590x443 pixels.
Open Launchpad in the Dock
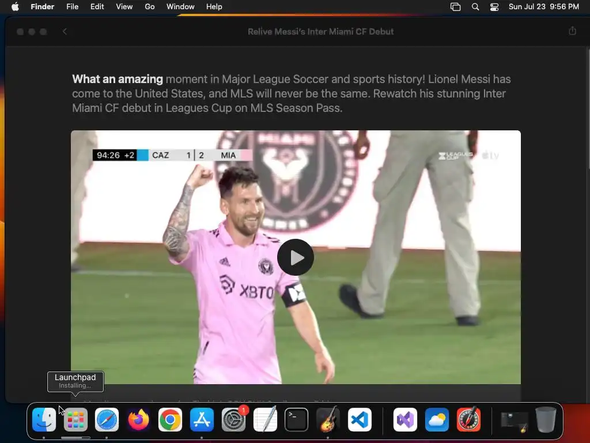(x=75, y=420)
